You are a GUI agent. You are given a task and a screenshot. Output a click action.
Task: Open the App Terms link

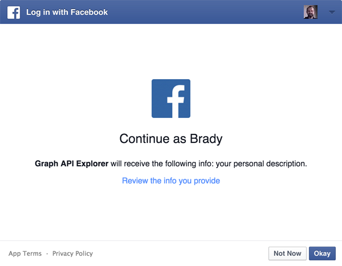pyautogui.click(x=25, y=253)
